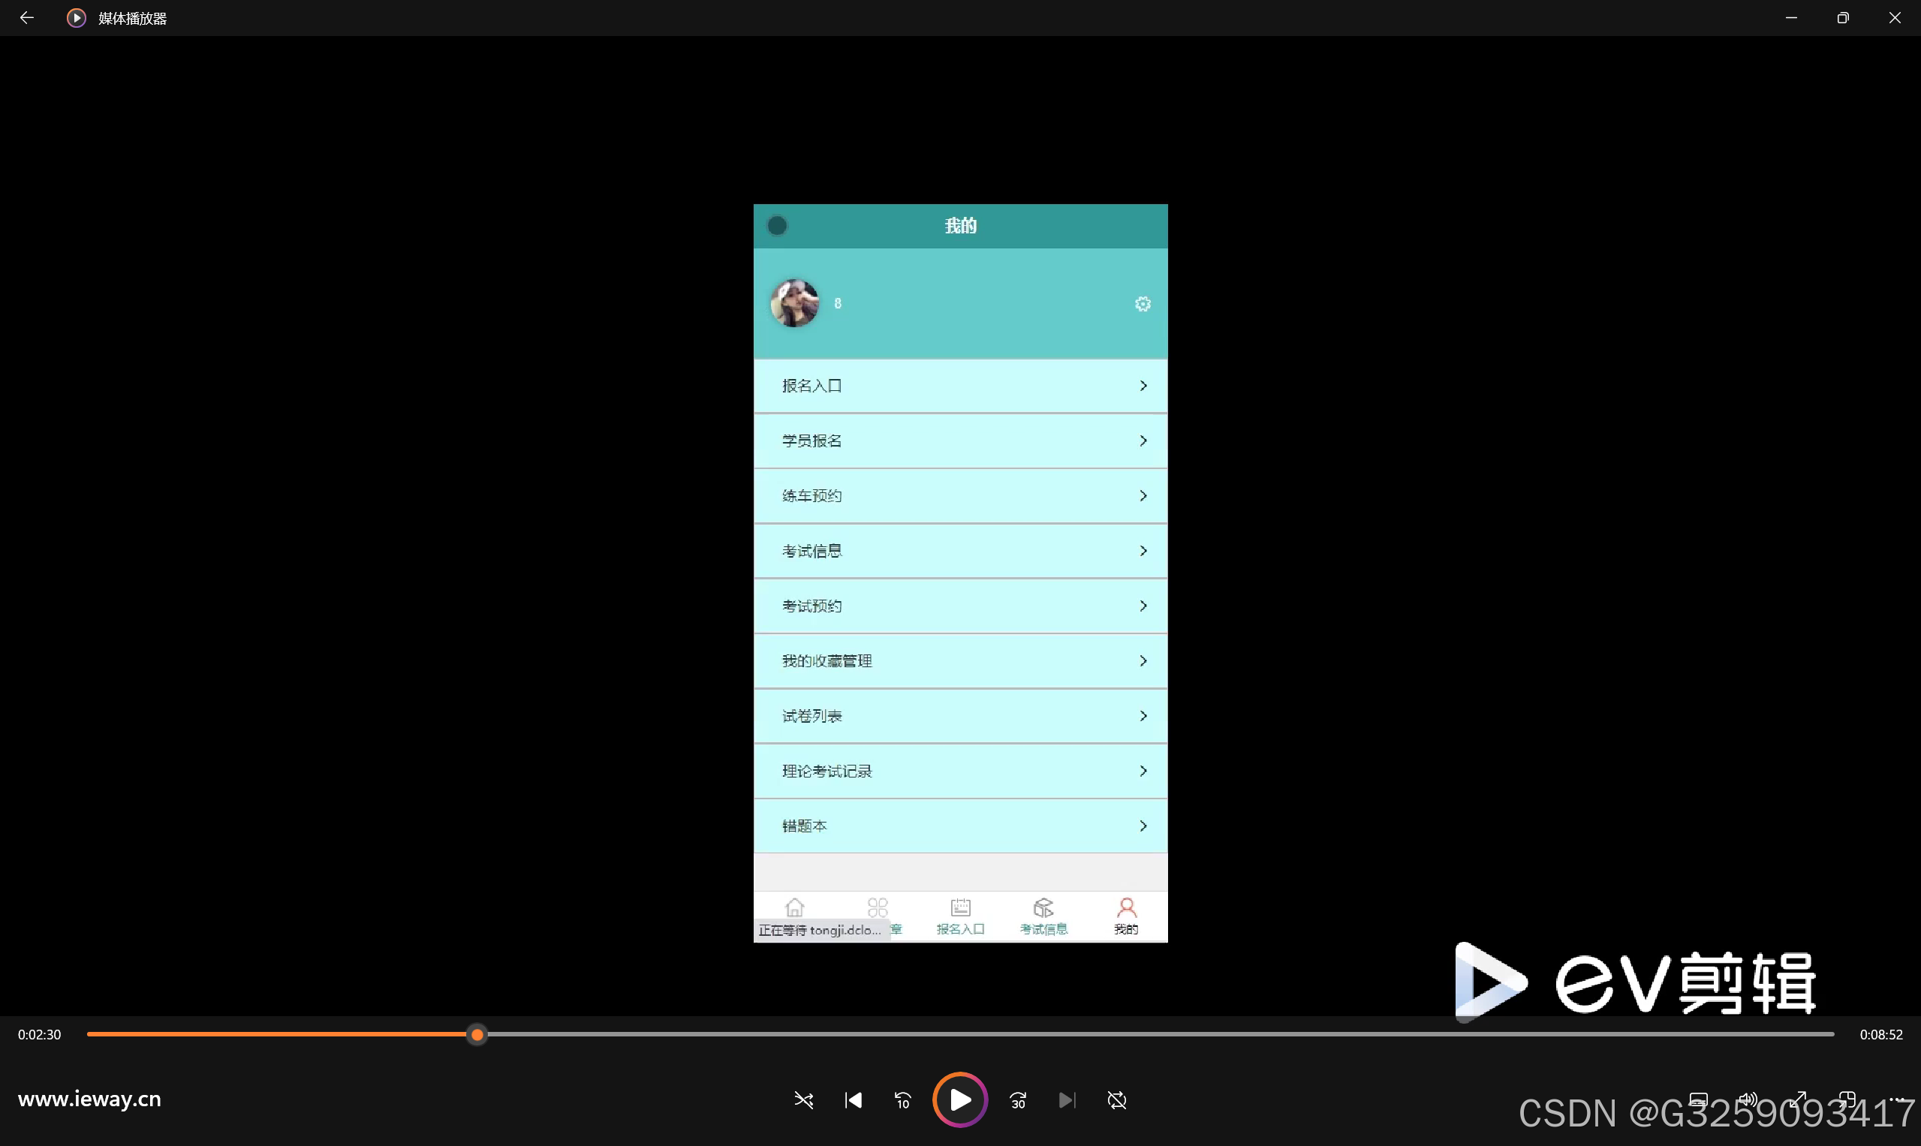This screenshot has height=1146, width=1921.
Task: Toggle shuffle playback
Action: pyautogui.click(x=803, y=1099)
